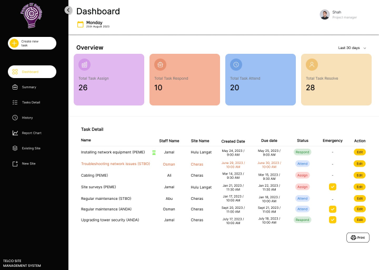Click bar chart icon on Total Task Assign

coord(84,65)
